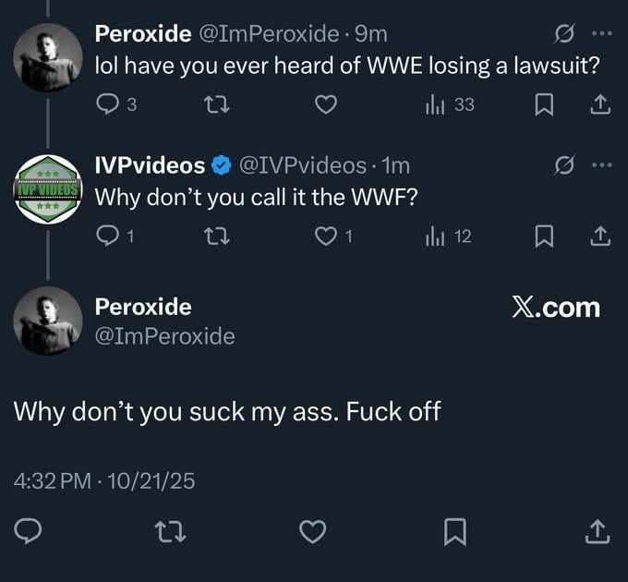Share the IVPvideos WWF tweet
The height and width of the screenshot is (582, 628).
pos(600,236)
